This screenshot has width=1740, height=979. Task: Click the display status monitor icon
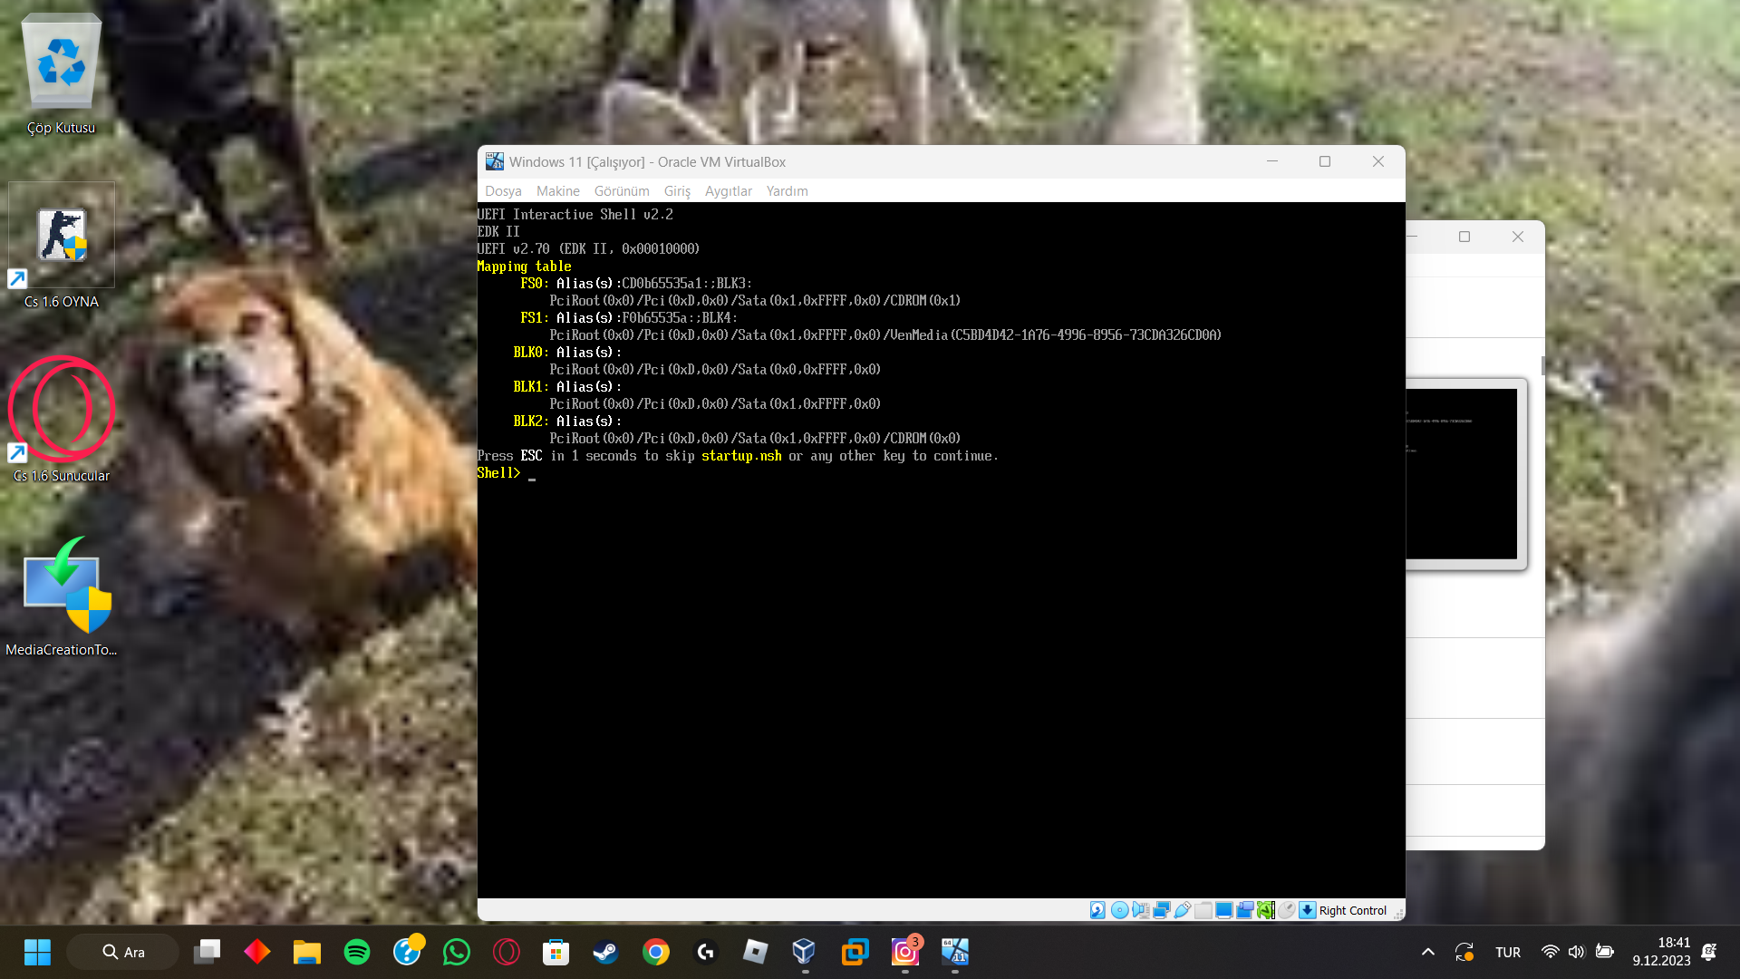coord(1224,910)
